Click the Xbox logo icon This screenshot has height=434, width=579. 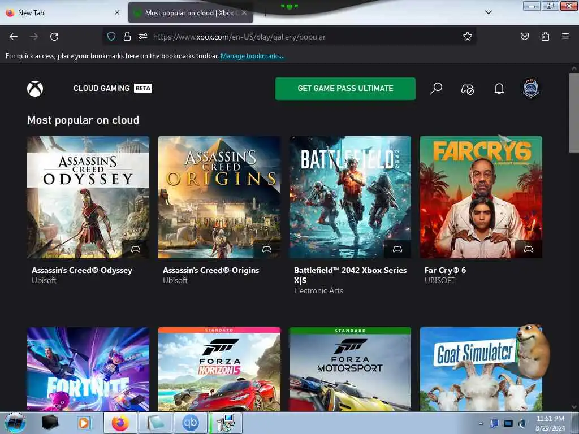[35, 89]
